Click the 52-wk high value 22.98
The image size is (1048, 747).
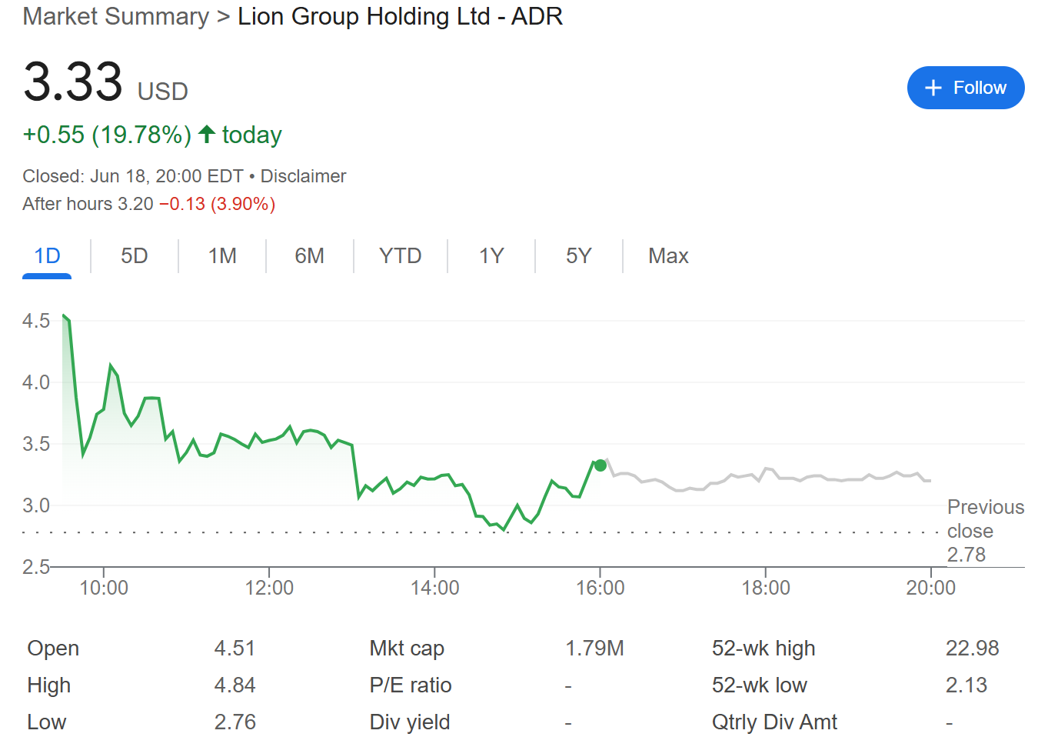[x=972, y=649]
